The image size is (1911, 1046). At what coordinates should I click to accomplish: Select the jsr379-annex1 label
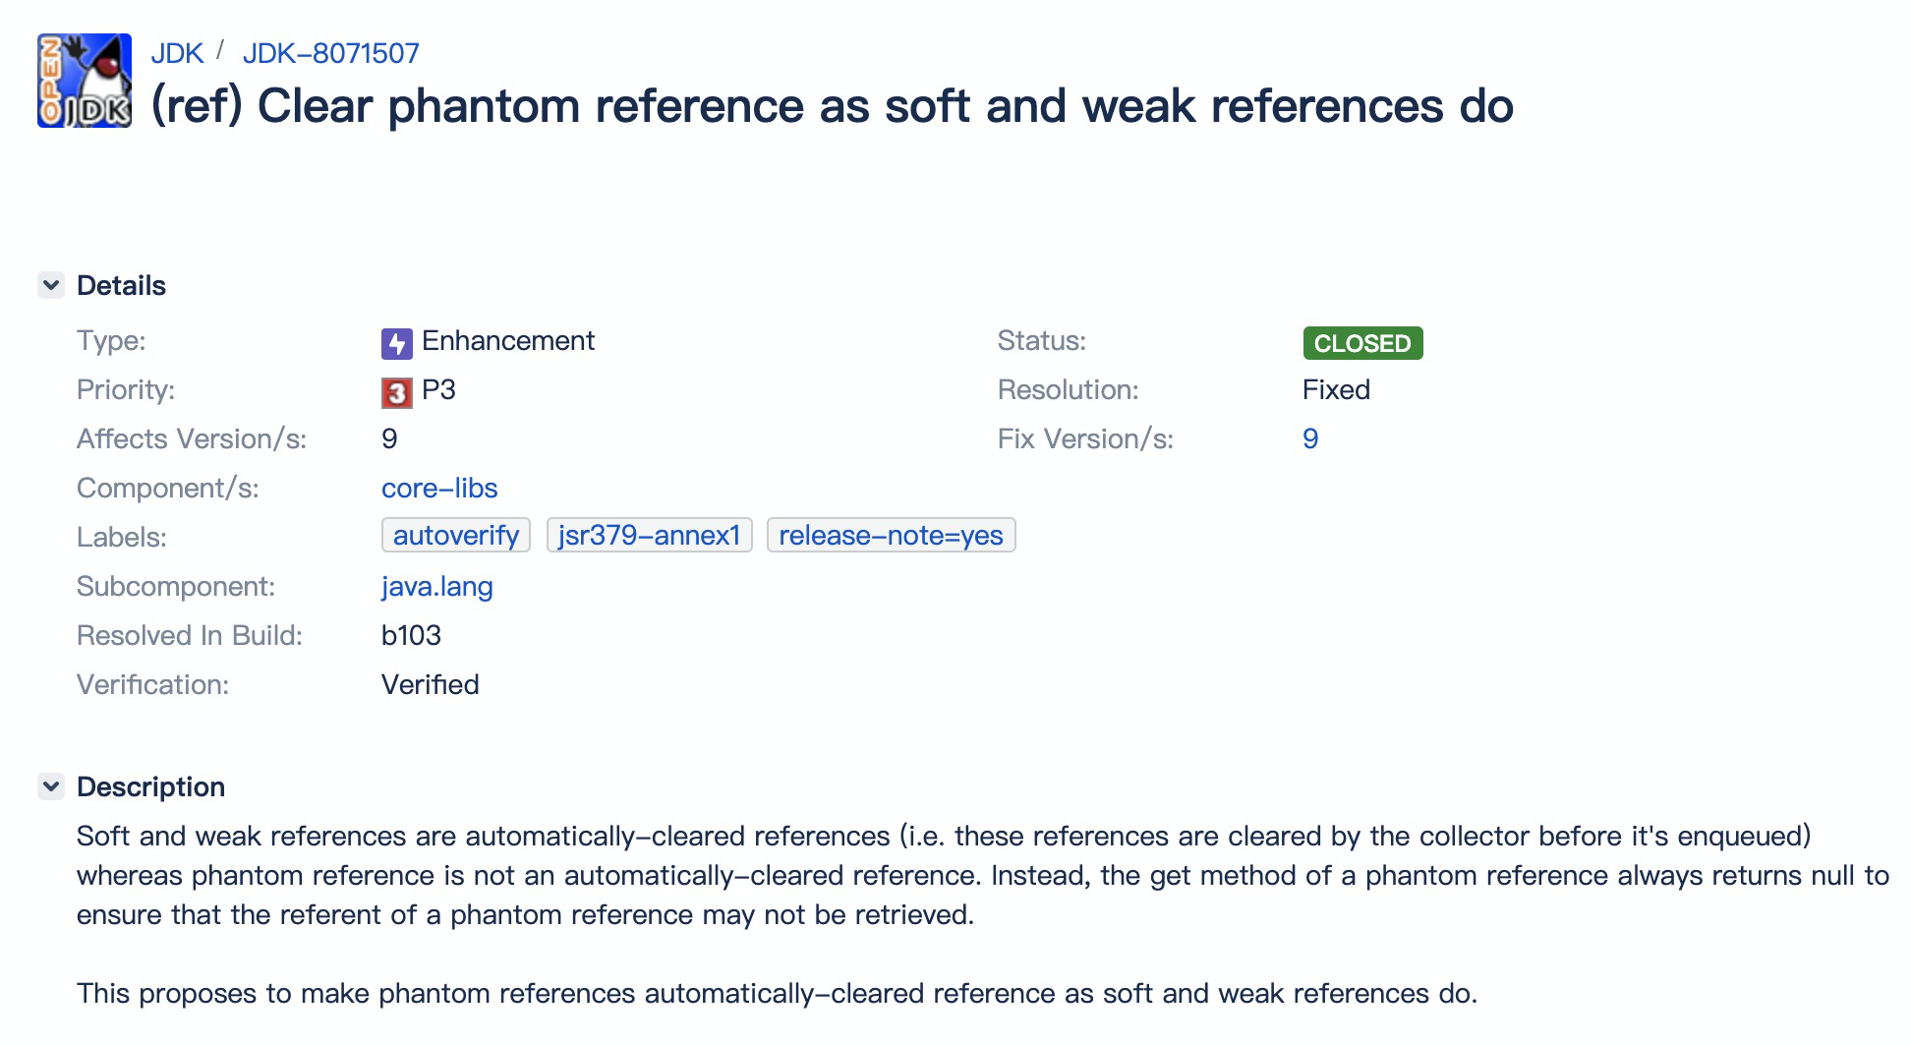click(x=649, y=536)
